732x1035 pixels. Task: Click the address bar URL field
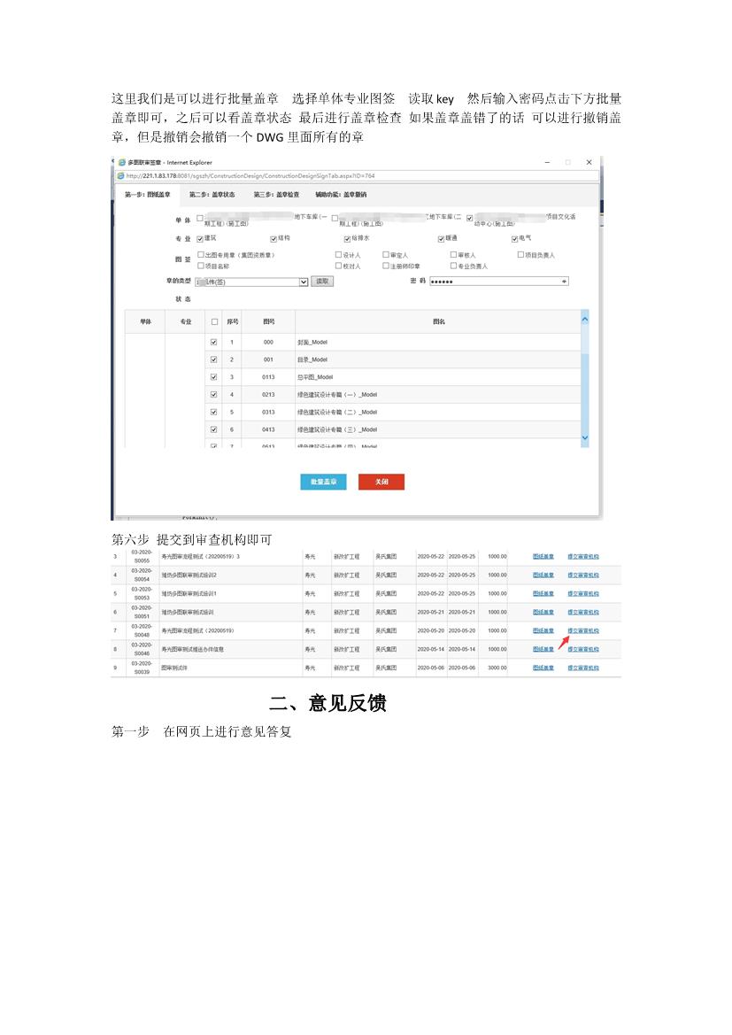[x=358, y=176]
